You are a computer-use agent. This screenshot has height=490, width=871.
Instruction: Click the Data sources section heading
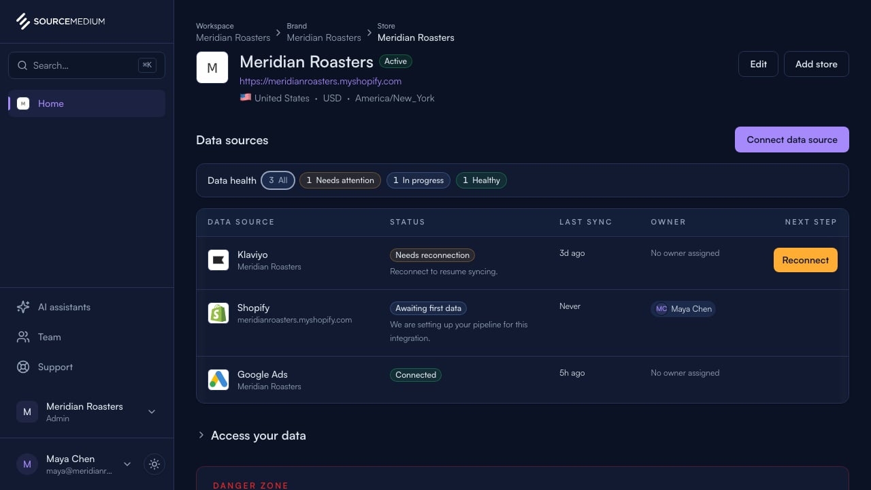click(232, 140)
